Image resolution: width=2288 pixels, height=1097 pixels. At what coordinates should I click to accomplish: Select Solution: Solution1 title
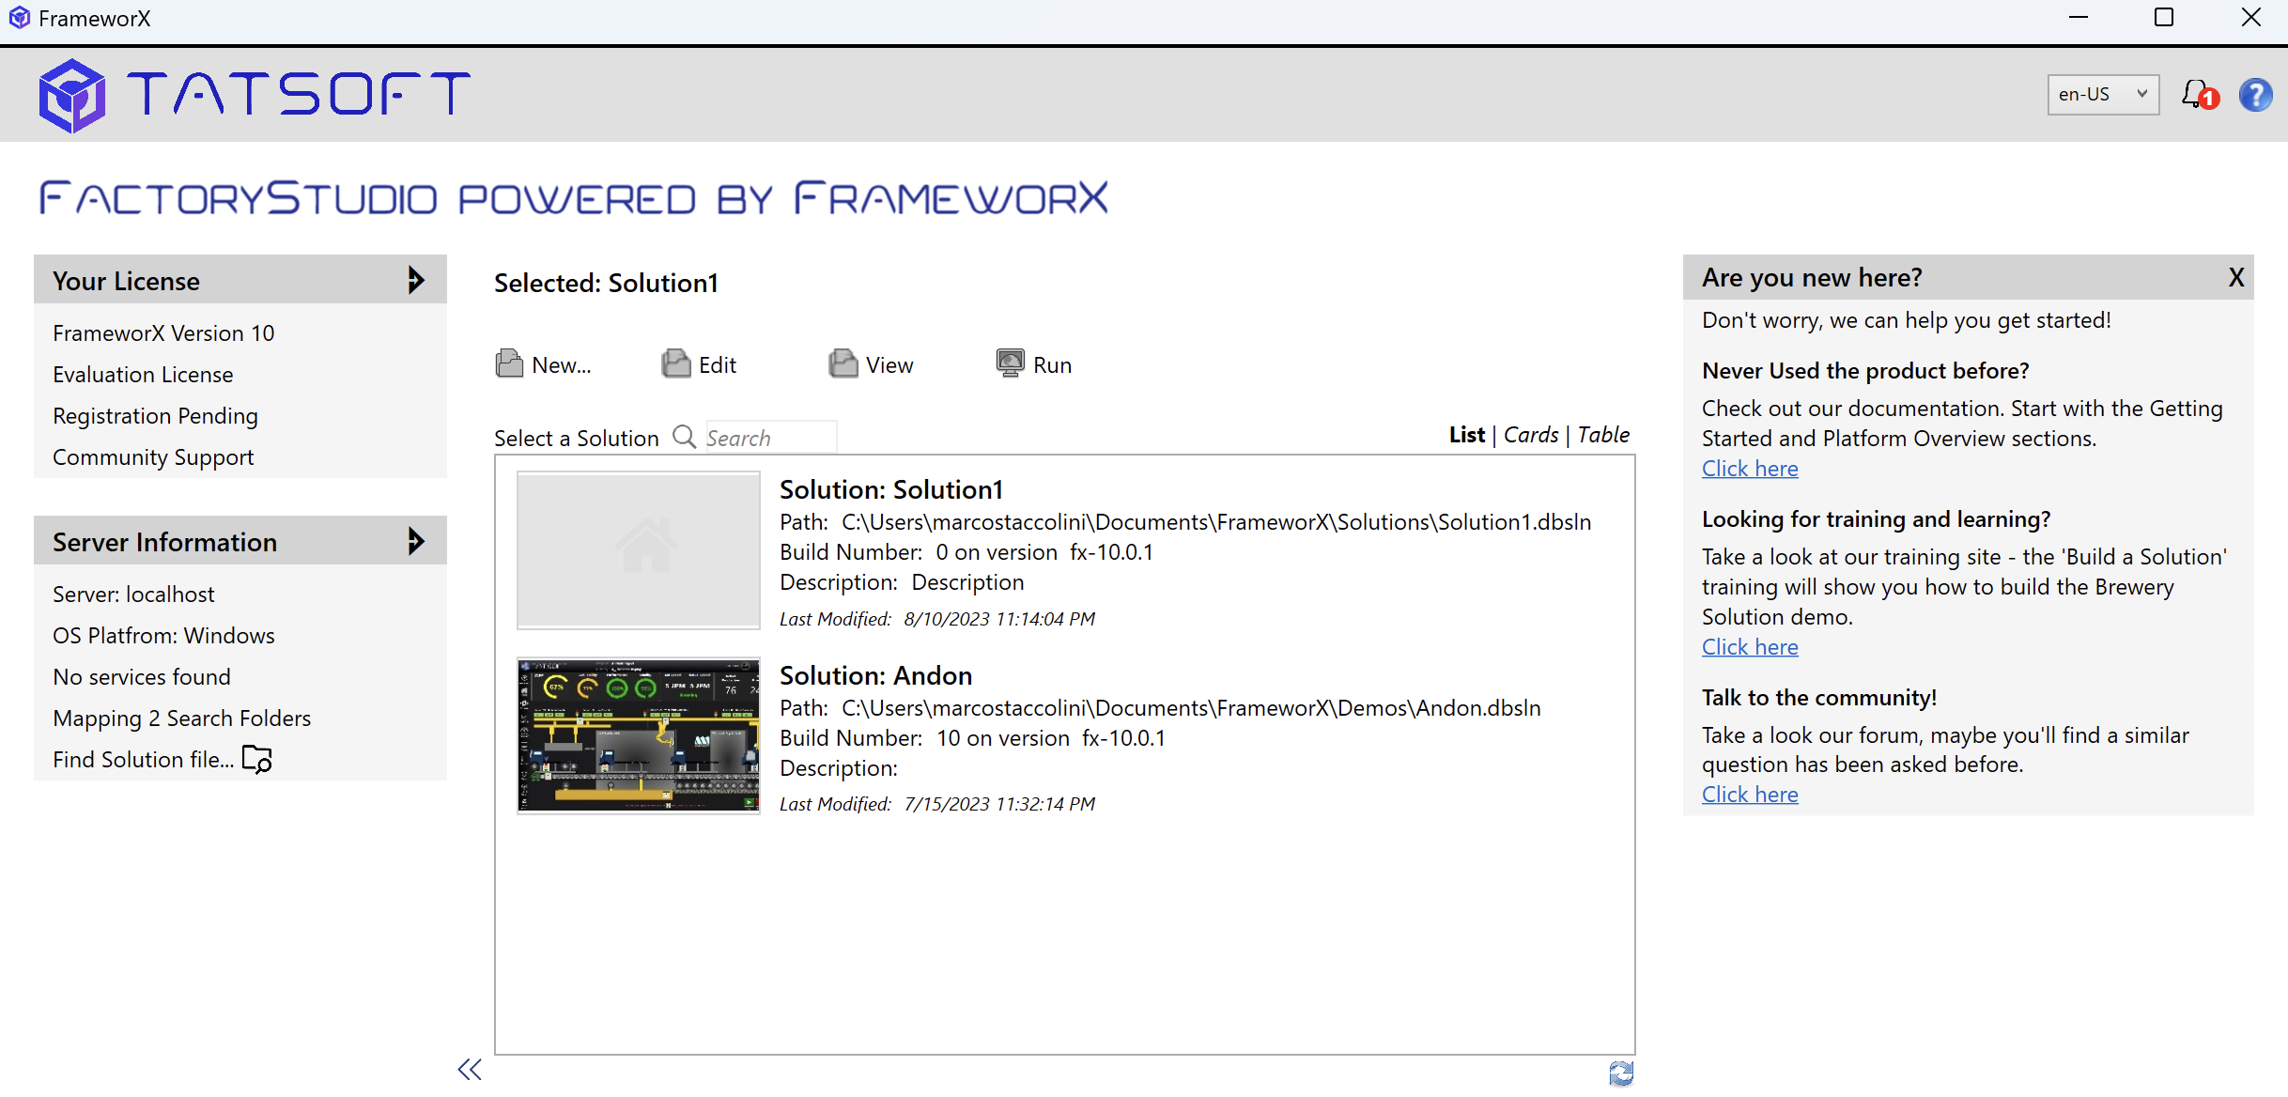[x=891, y=489]
